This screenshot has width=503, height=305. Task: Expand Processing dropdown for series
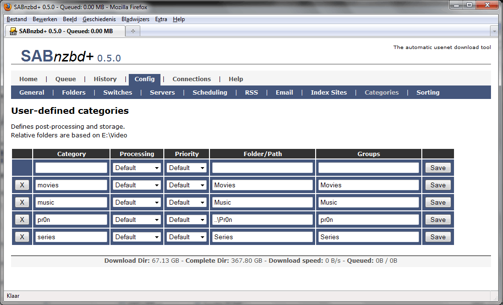tap(136, 237)
